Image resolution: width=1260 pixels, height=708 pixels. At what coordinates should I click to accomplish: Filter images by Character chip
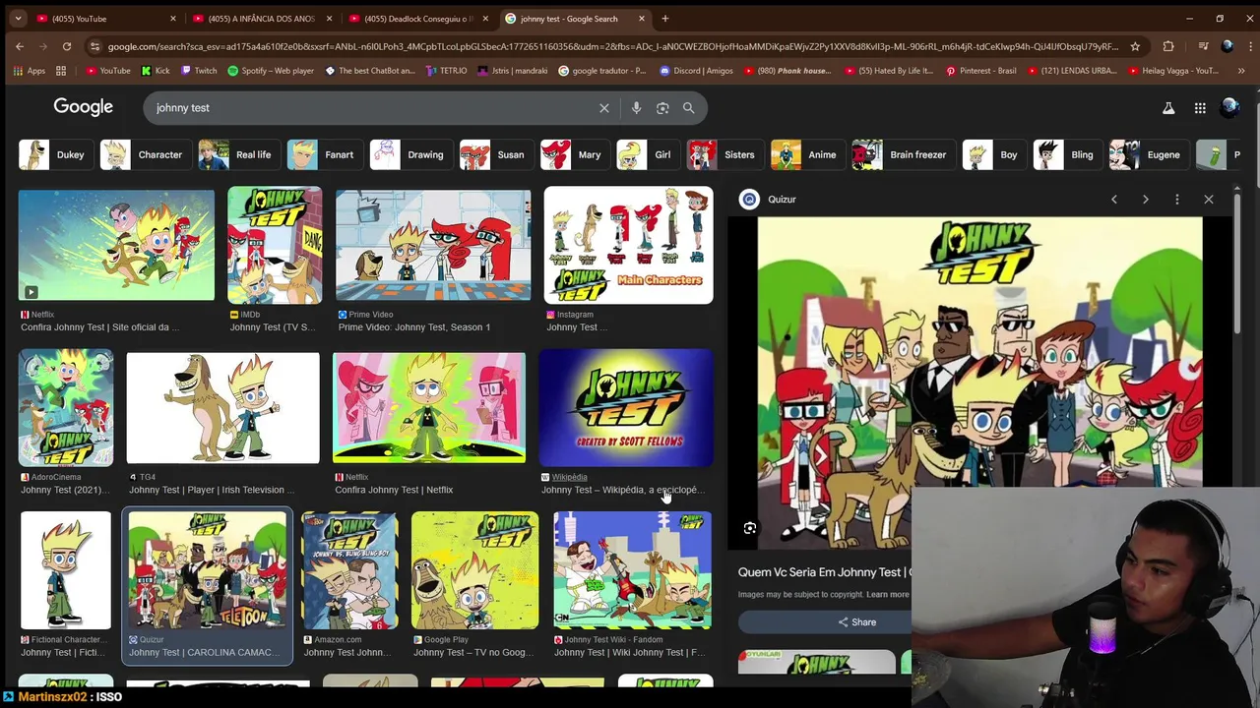click(146, 154)
